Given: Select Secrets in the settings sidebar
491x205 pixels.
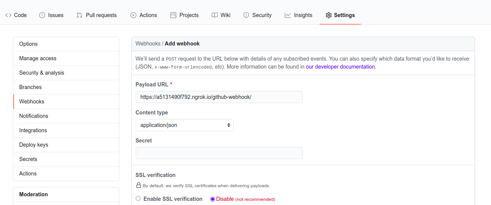Looking at the screenshot, I should pyautogui.click(x=66, y=159).
